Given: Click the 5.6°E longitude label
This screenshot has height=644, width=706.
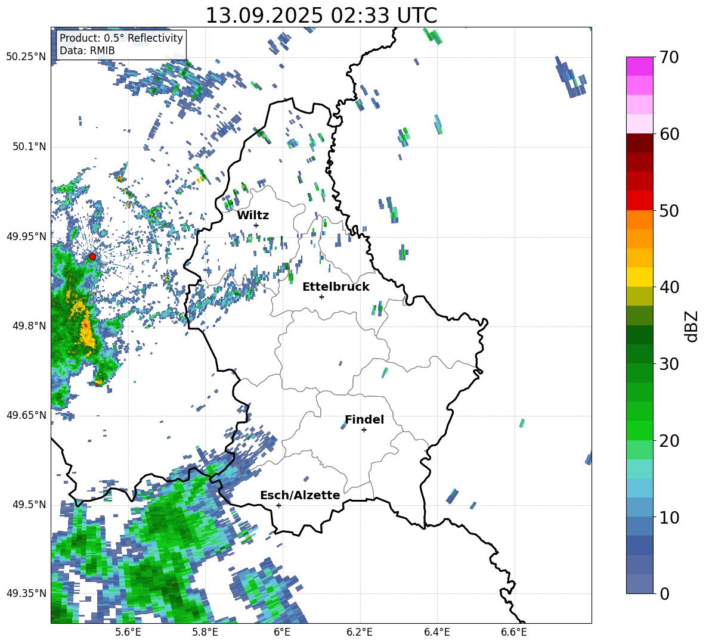Looking at the screenshot, I should (128, 632).
